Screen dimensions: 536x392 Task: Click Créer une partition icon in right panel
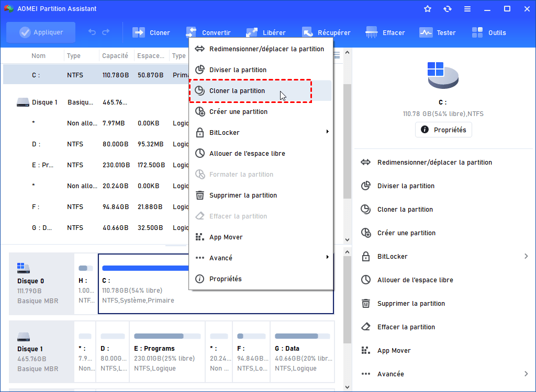pos(366,233)
